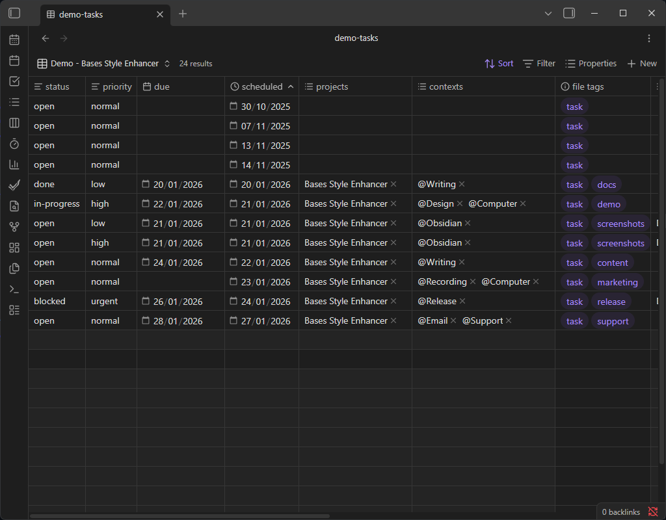666x520 pixels.
Task: Click the support tag pill
Action: coord(613,321)
